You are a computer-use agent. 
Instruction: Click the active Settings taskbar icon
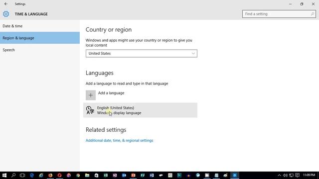235,175
